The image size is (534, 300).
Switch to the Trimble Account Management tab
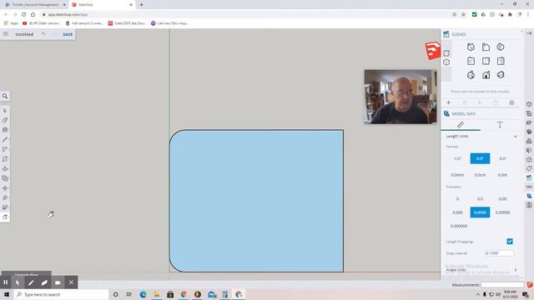[x=35, y=5]
